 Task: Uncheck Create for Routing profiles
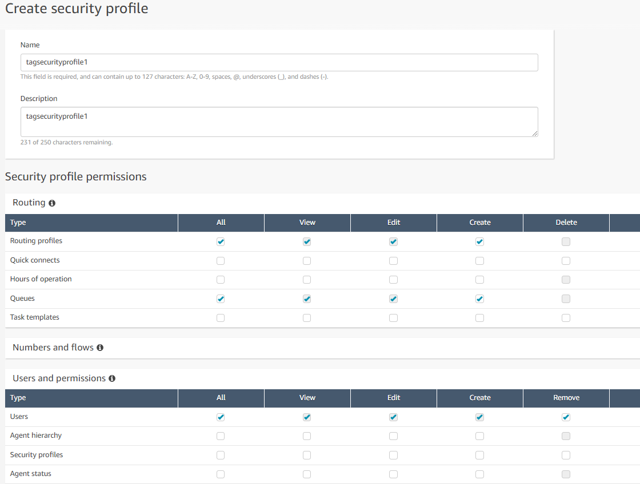coord(479,242)
